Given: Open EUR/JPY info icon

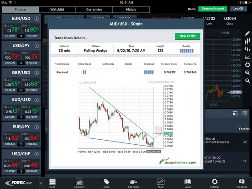Looking at the screenshot, I should pyautogui.click(x=37, y=127).
